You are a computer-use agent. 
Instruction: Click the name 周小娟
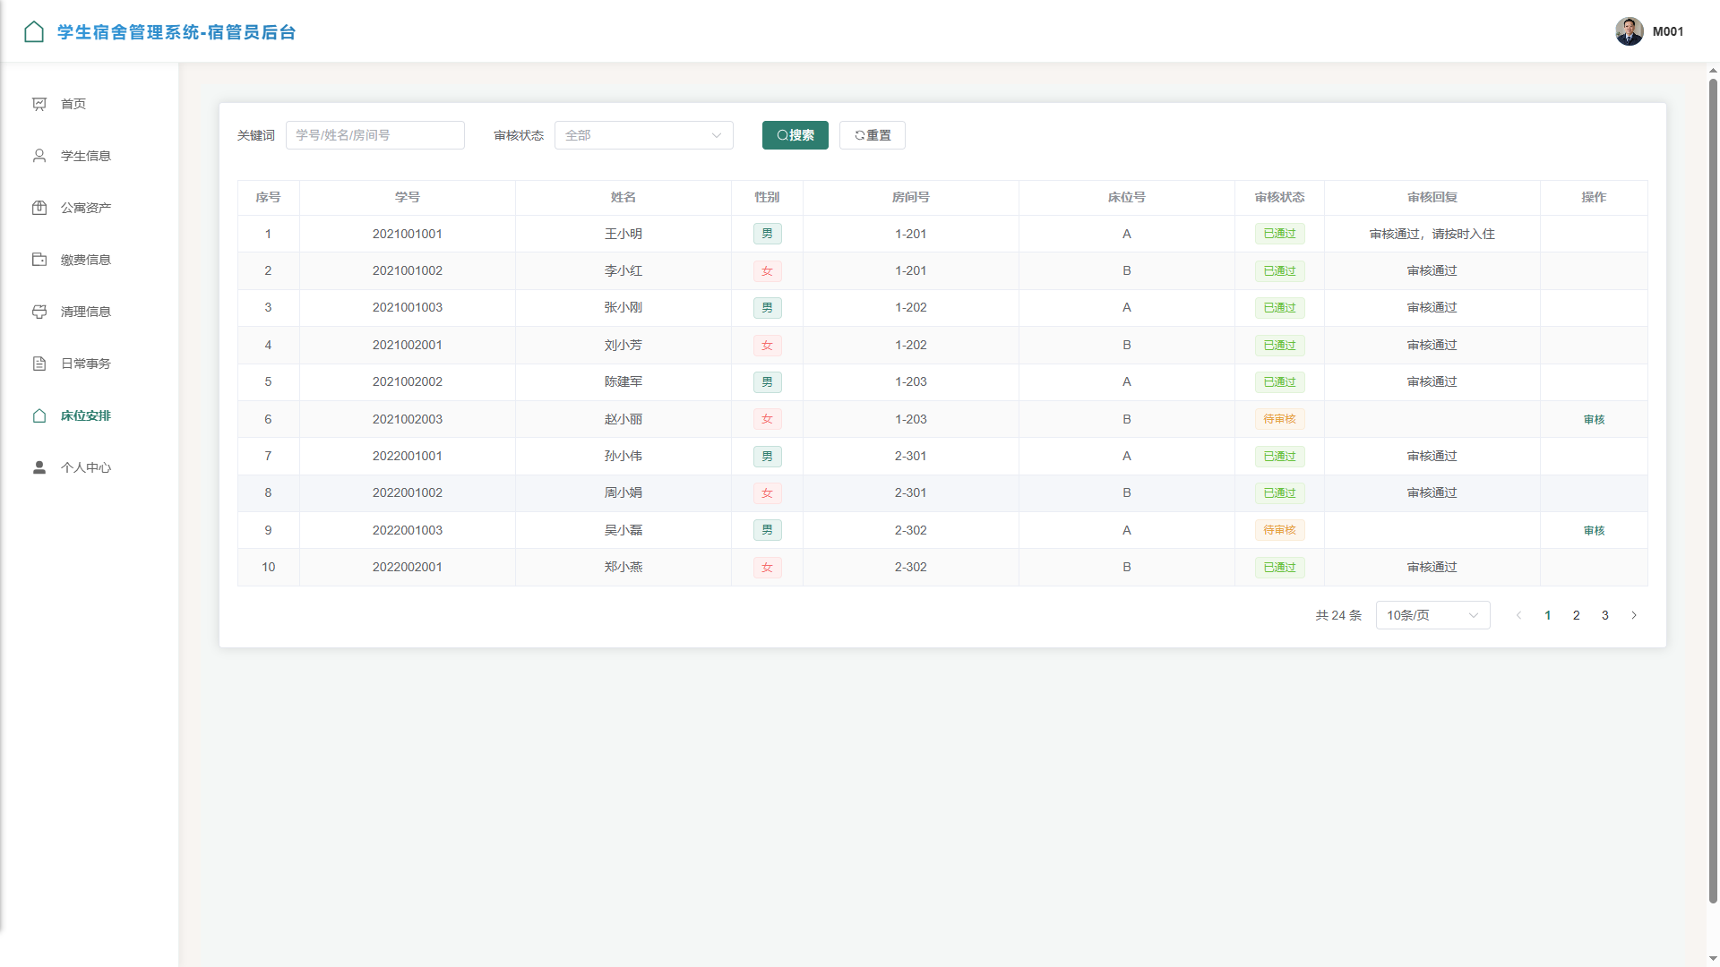coord(623,492)
